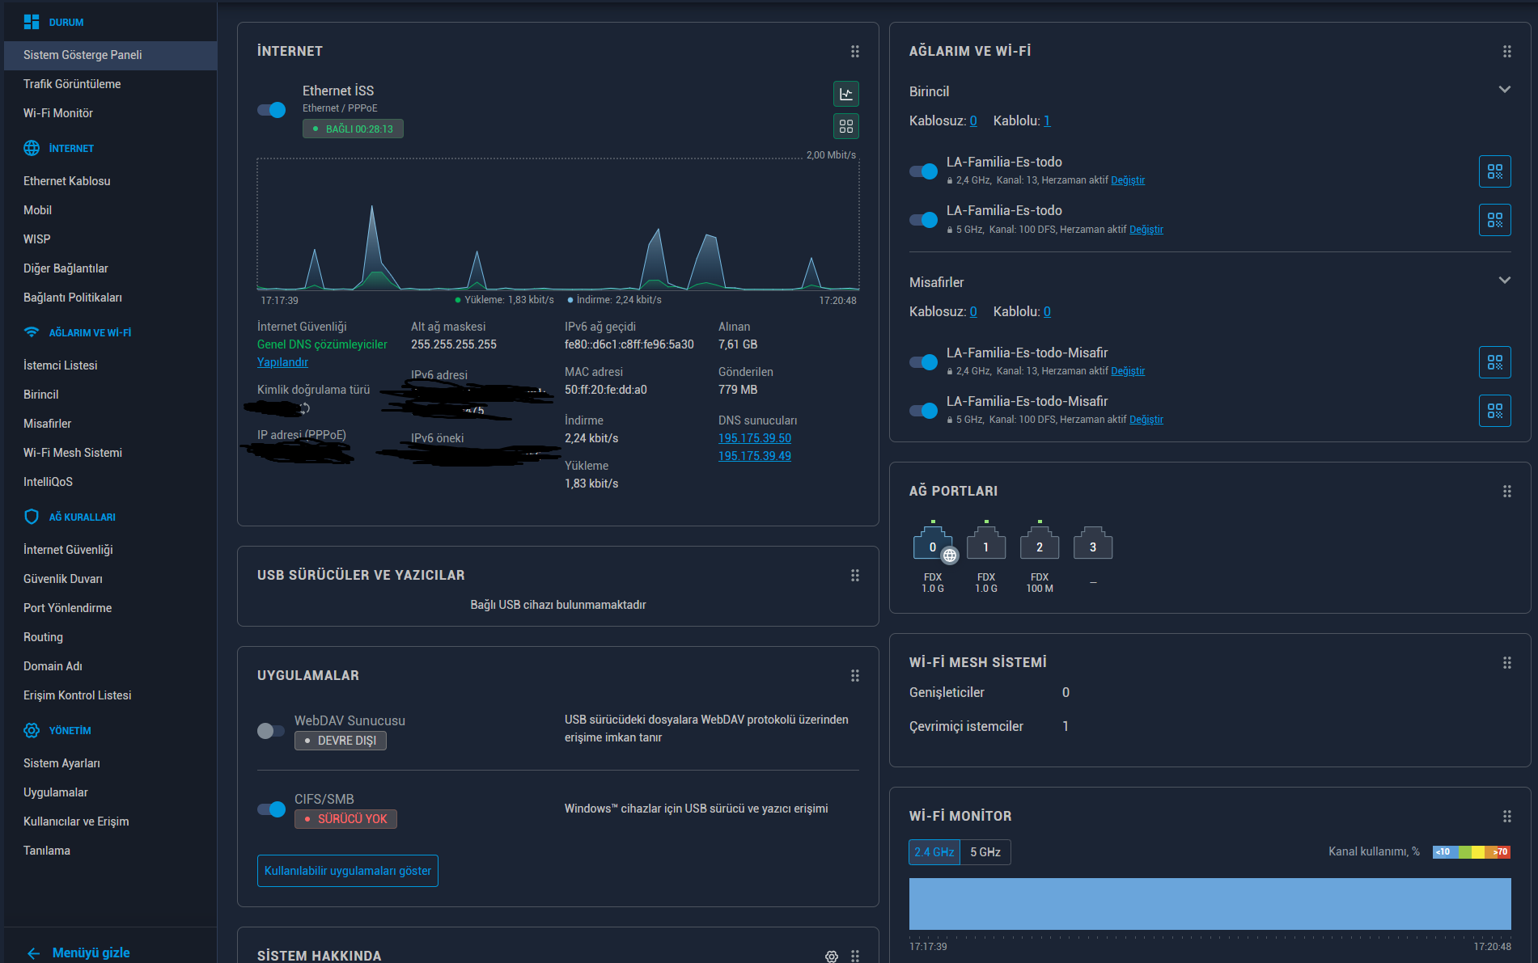1538x963 pixels.
Task: Collapse the Birincil network section chevron
Action: [1505, 90]
